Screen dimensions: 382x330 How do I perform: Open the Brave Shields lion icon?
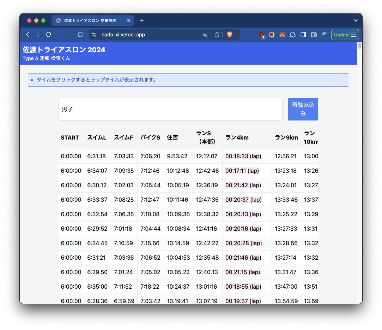click(x=230, y=35)
